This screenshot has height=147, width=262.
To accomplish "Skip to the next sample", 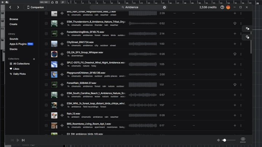I will [23, 140].
